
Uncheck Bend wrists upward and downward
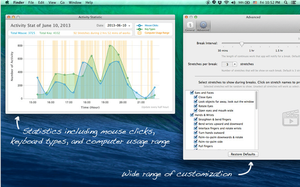click(x=195, y=124)
